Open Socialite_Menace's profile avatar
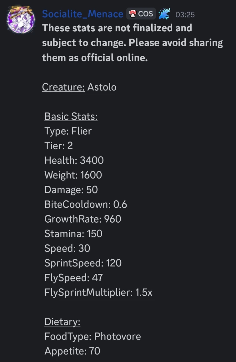The width and height of the screenshot is (236, 362). 20,20
